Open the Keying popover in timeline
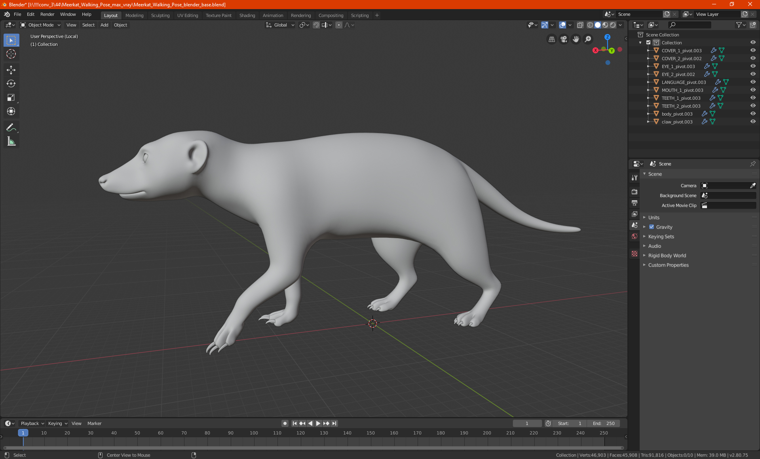 coord(57,423)
